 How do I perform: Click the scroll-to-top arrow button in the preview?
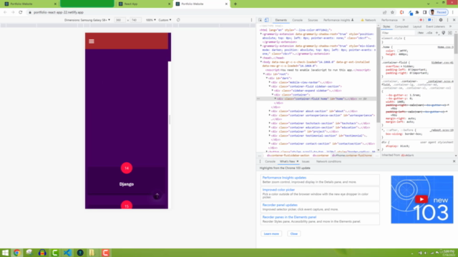[x=157, y=196]
